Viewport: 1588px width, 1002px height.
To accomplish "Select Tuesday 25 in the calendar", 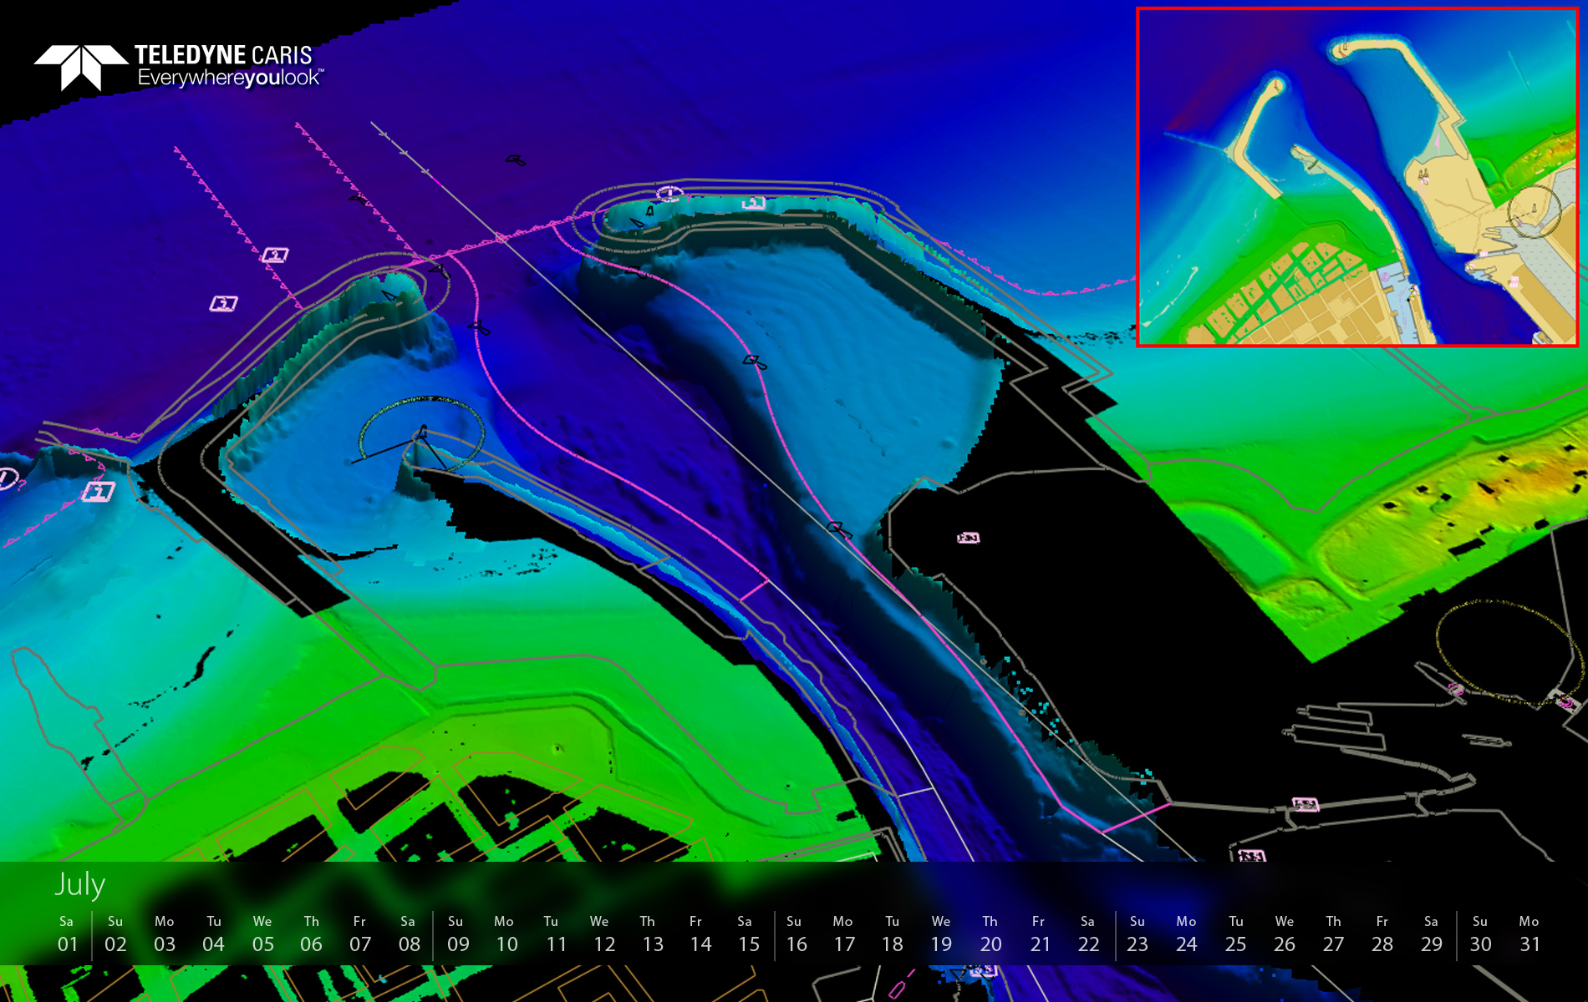I will [1236, 934].
